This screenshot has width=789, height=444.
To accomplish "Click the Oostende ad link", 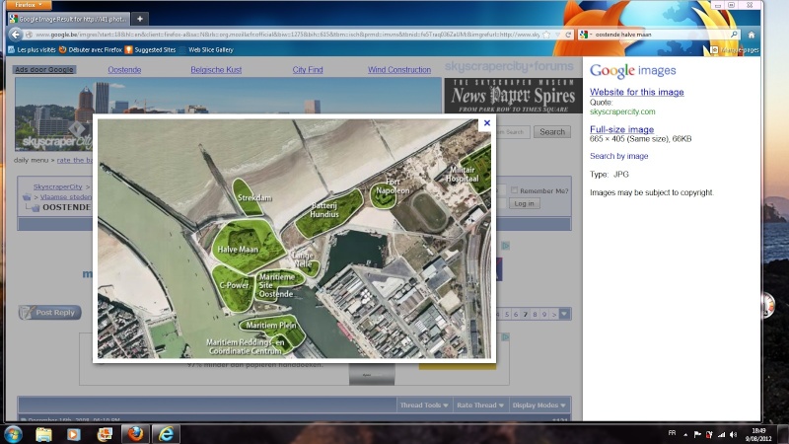I will [x=124, y=70].
